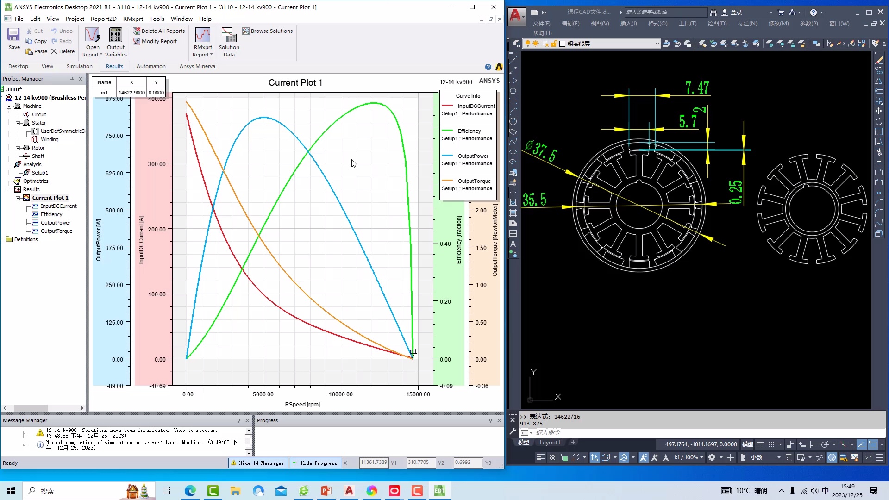The height and width of the screenshot is (500, 889).
Task: Select the circle draw tool in AutoCAD
Action: point(513,121)
